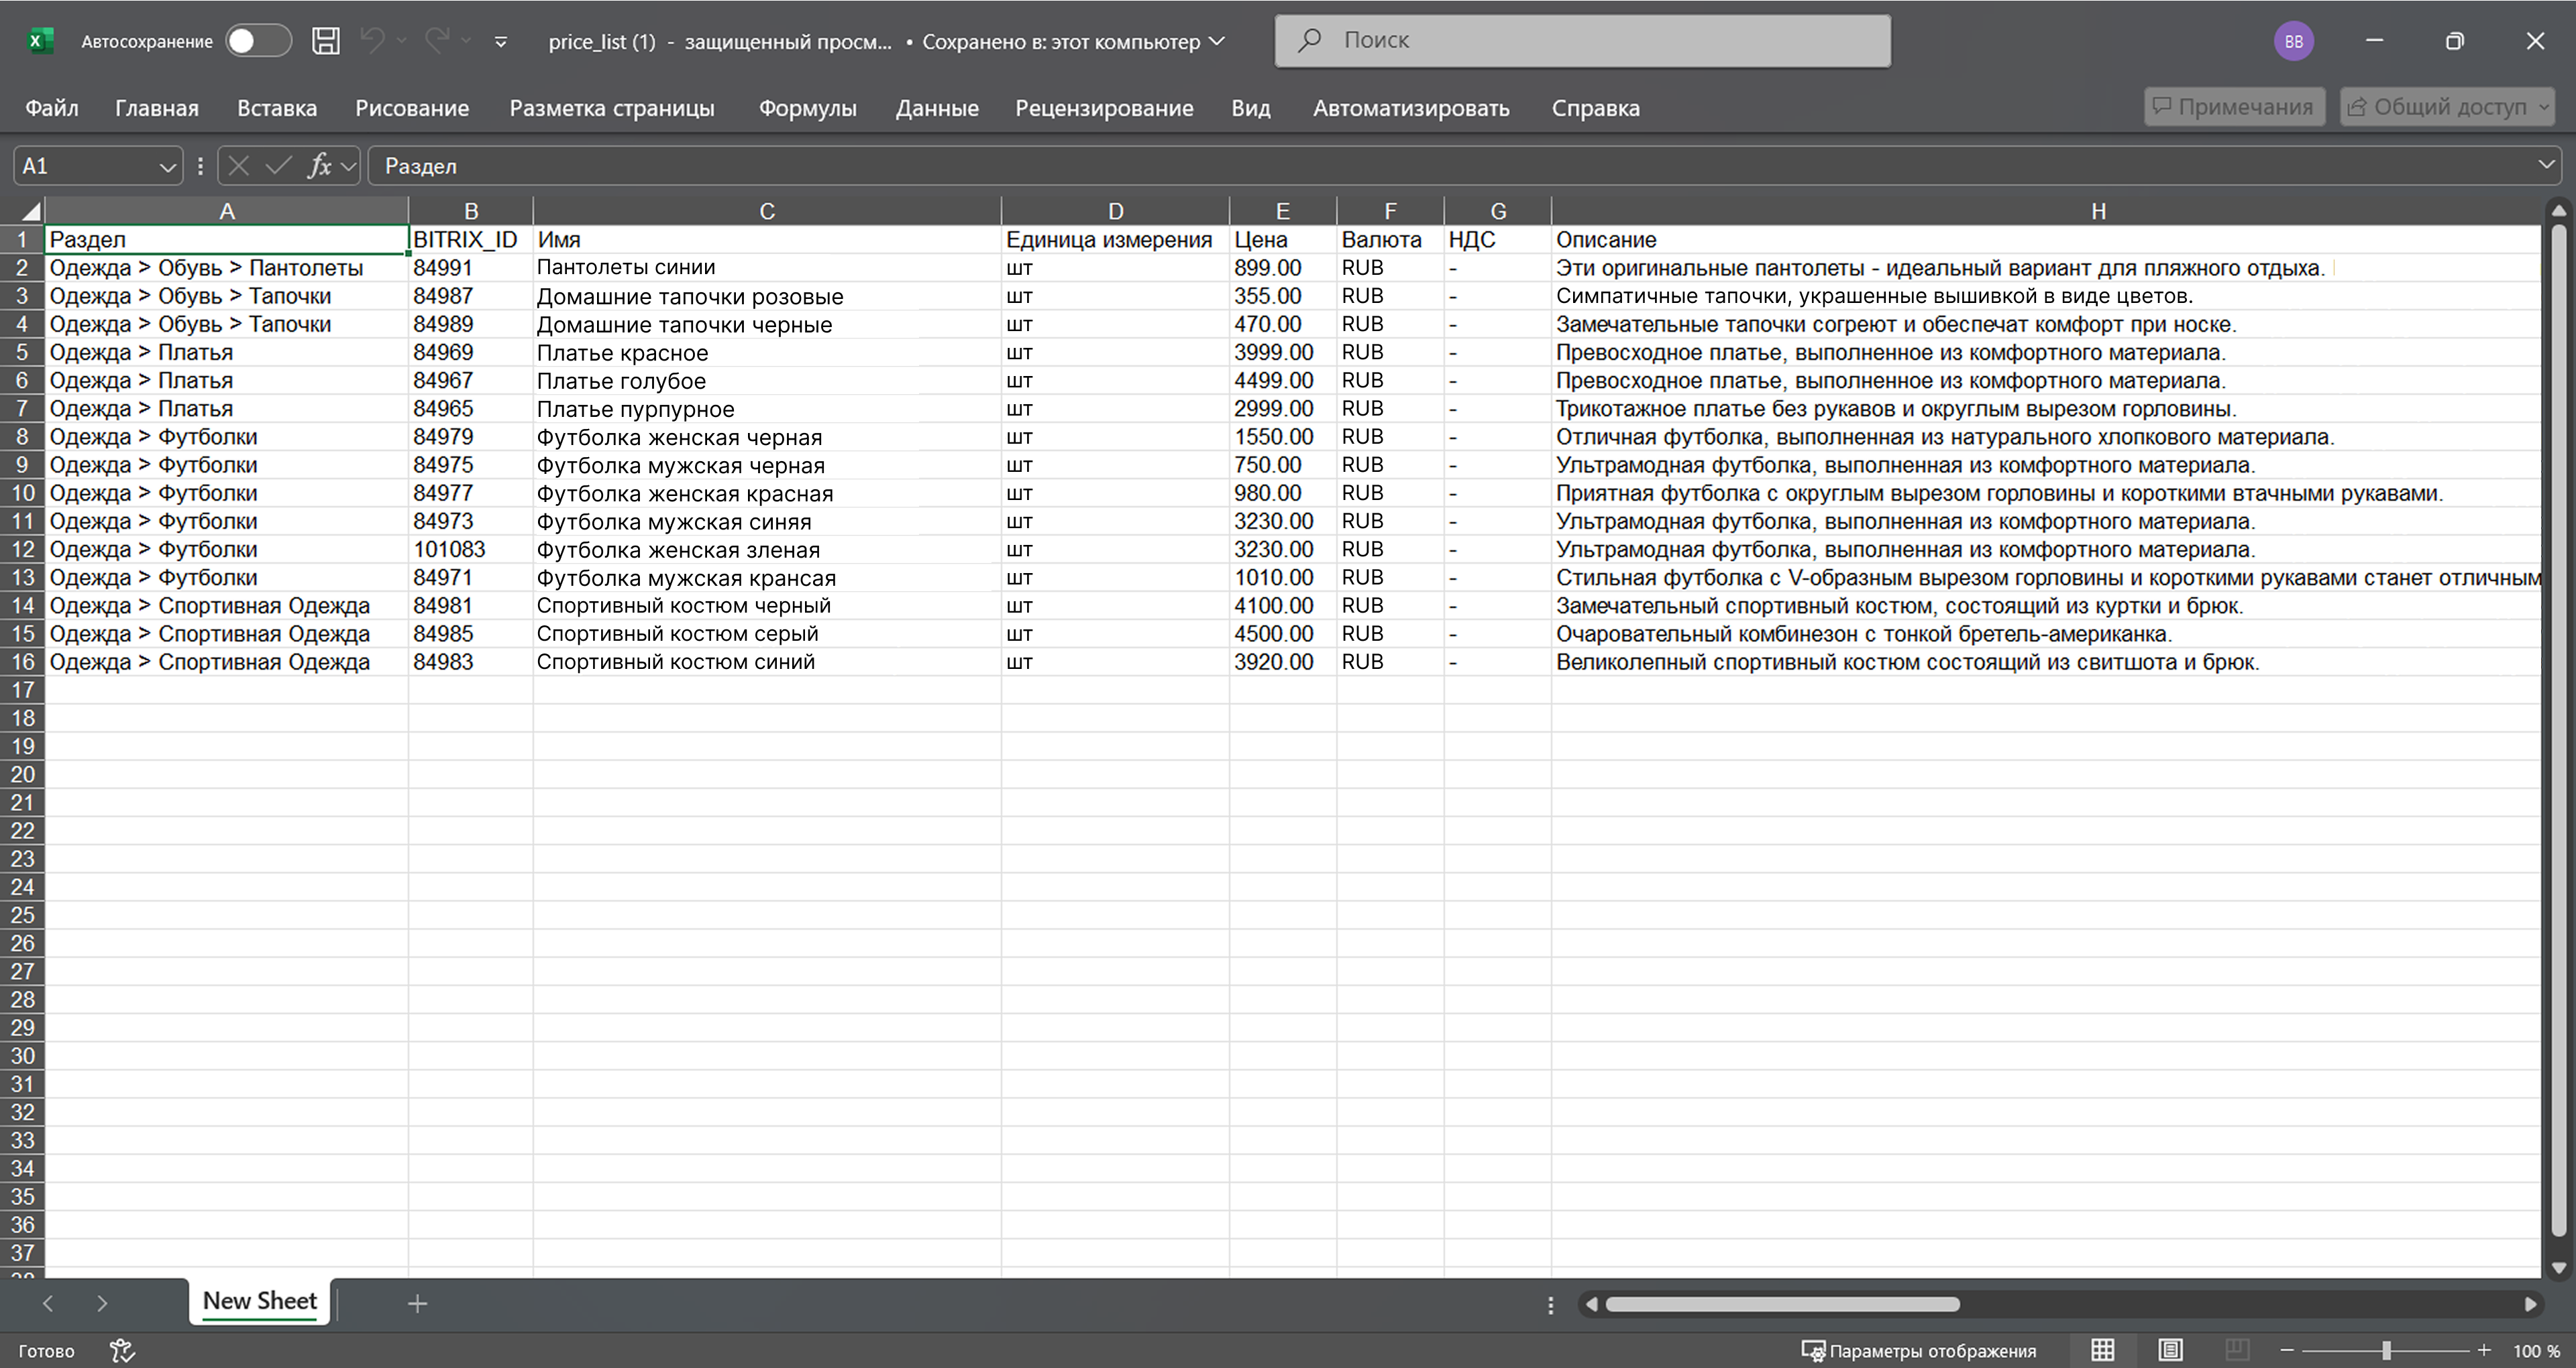Select the New Sheet tab
Screen dimensions: 2576x1368
(x=259, y=1301)
